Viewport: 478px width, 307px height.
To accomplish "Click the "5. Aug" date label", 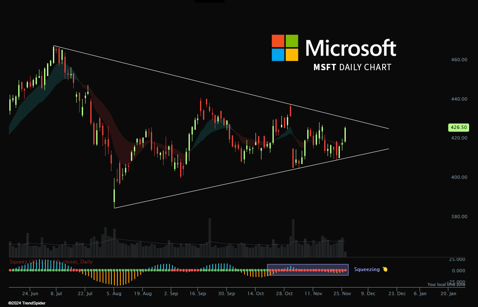I will click(114, 293).
